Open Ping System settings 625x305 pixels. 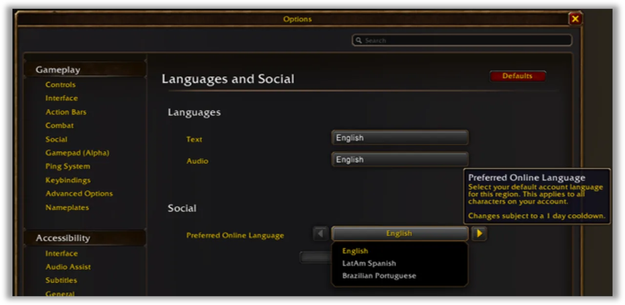[x=67, y=167]
